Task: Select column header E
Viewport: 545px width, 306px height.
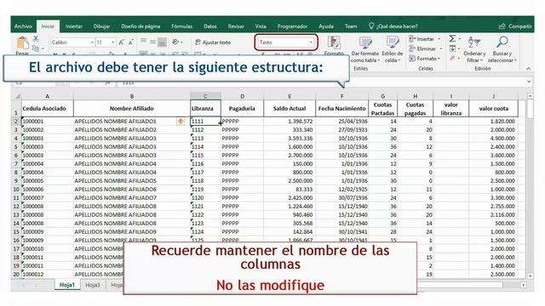Action: pos(290,96)
